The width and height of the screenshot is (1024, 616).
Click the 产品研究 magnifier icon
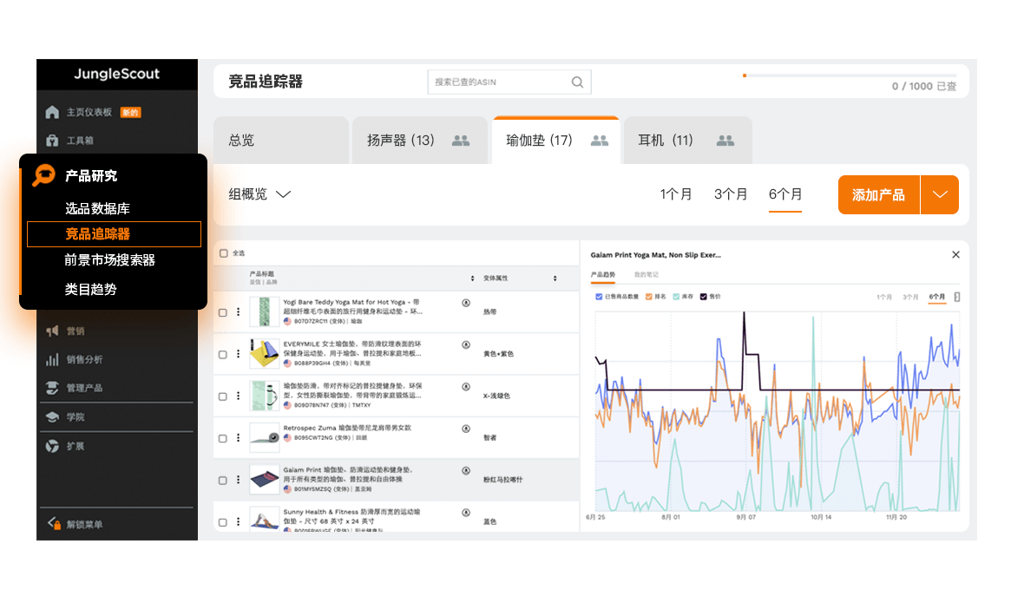pos(43,175)
